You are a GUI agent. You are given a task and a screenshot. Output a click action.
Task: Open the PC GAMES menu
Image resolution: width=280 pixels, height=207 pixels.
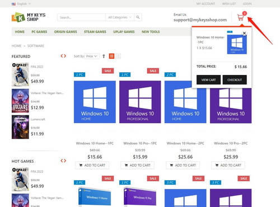tap(39, 32)
